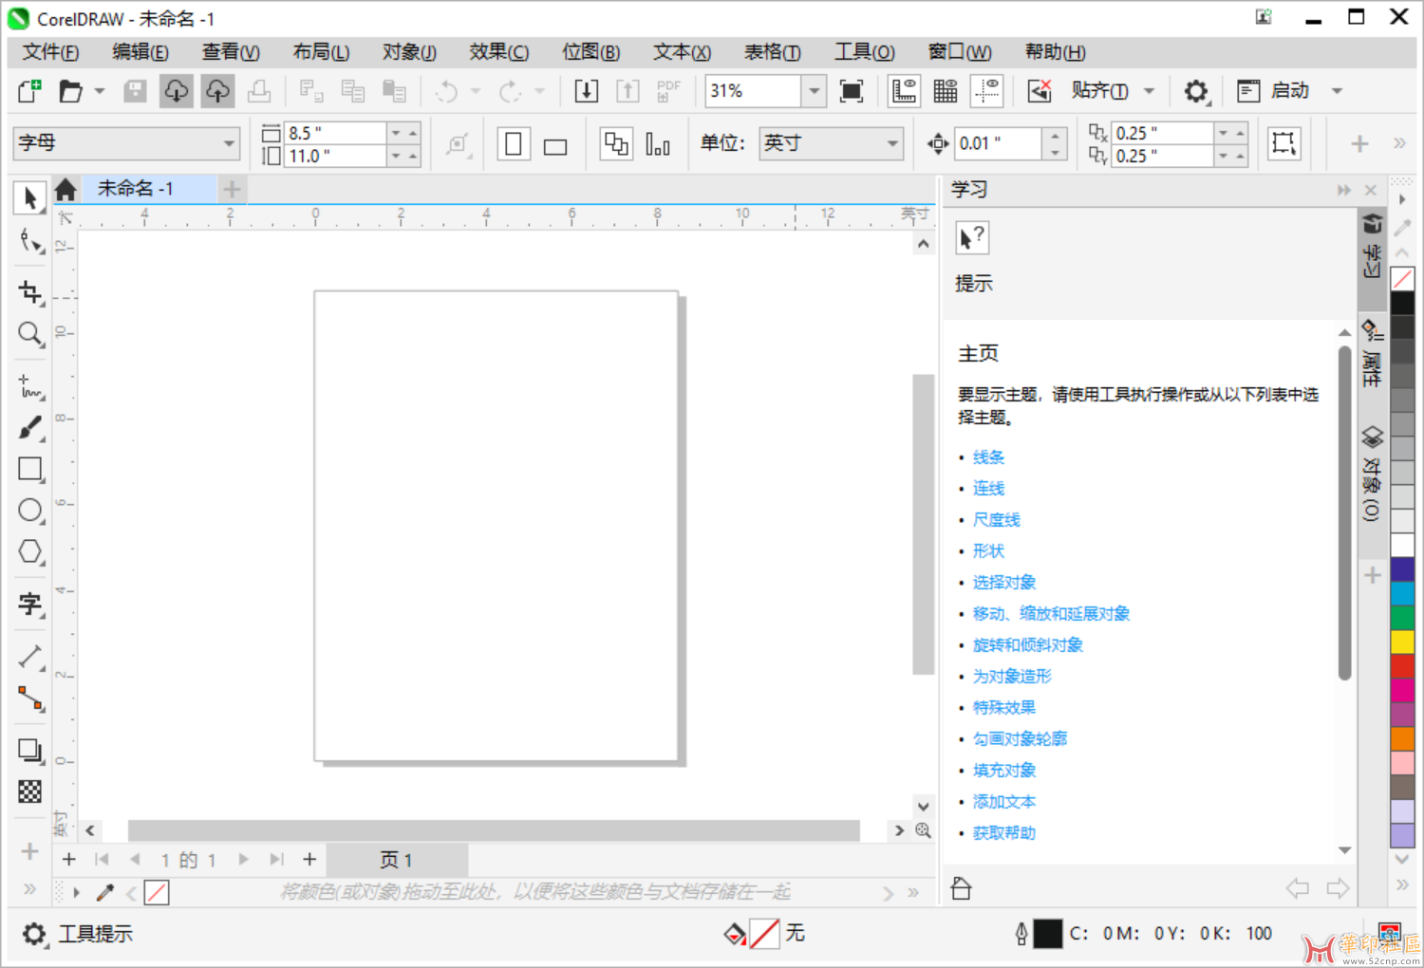1424x968 pixels.
Task: Select the Crop tool
Action: (x=30, y=291)
